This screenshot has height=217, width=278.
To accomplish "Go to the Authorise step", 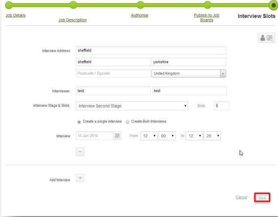I will [x=140, y=15].
